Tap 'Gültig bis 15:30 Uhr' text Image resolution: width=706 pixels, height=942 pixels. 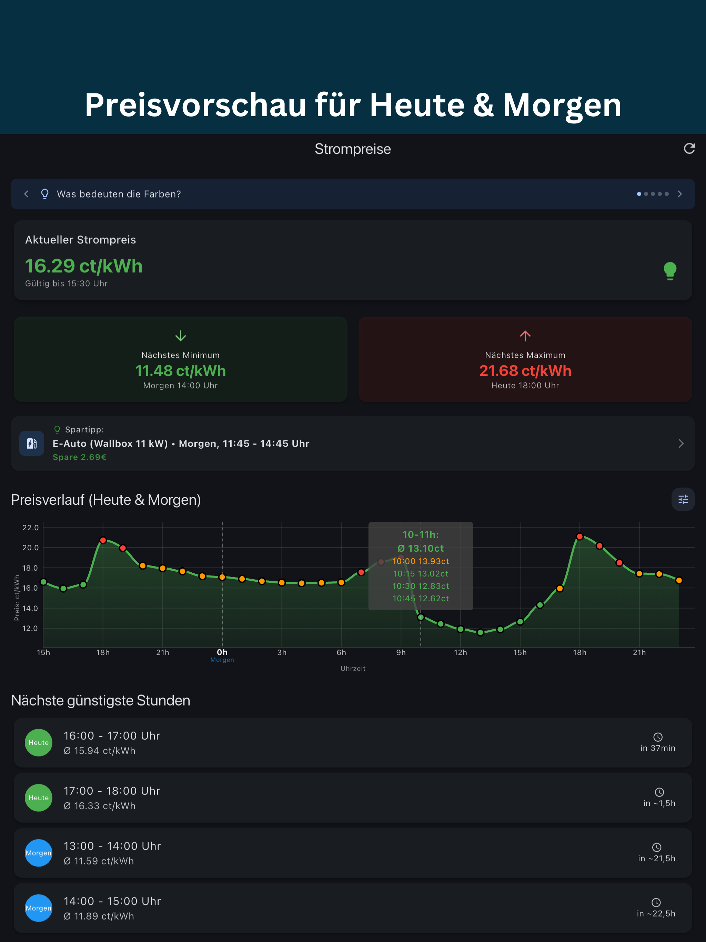pyautogui.click(x=67, y=284)
